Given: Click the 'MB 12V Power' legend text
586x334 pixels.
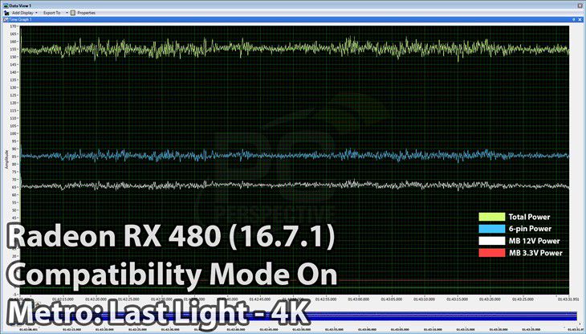Looking at the screenshot, I should 534,241.
